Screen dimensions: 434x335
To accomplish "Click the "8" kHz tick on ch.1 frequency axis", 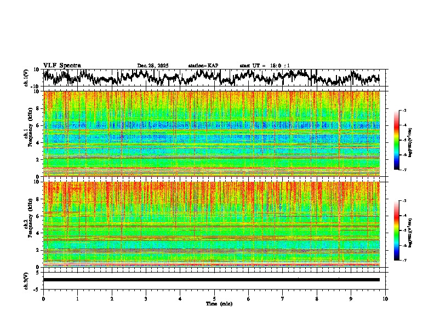I will coord(38,108).
